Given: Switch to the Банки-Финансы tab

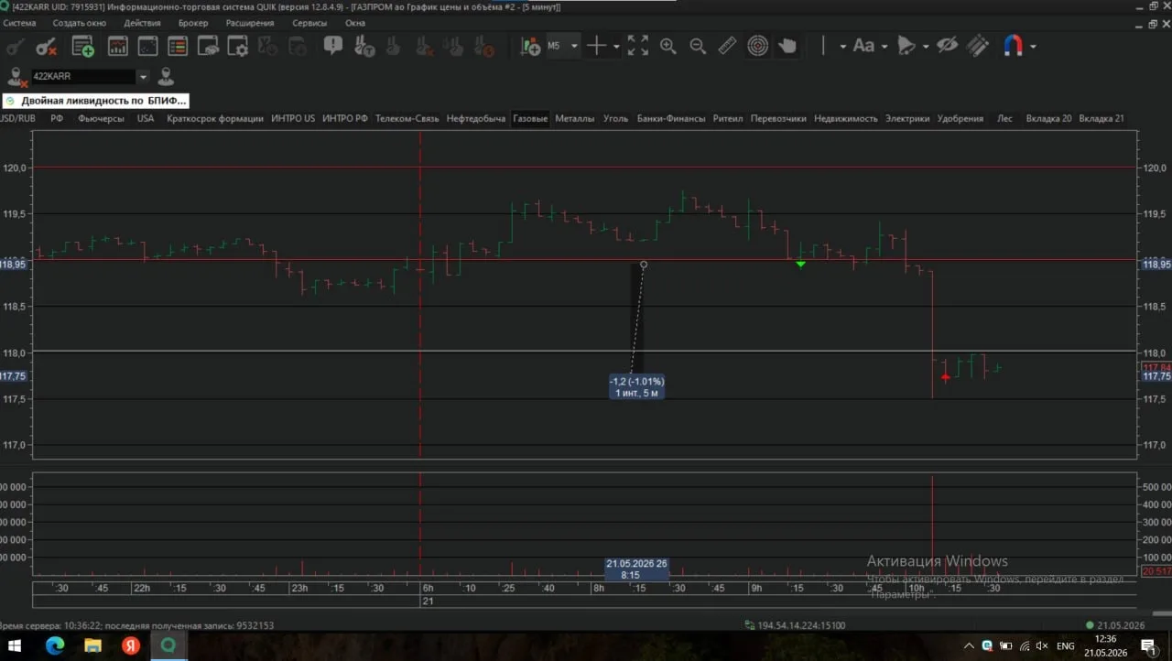Looking at the screenshot, I should 671,118.
